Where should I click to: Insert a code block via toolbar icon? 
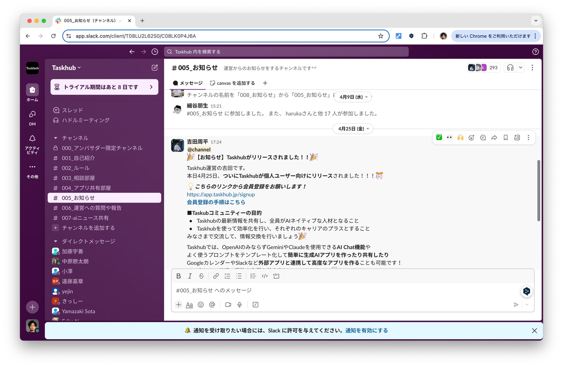[276, 276]
